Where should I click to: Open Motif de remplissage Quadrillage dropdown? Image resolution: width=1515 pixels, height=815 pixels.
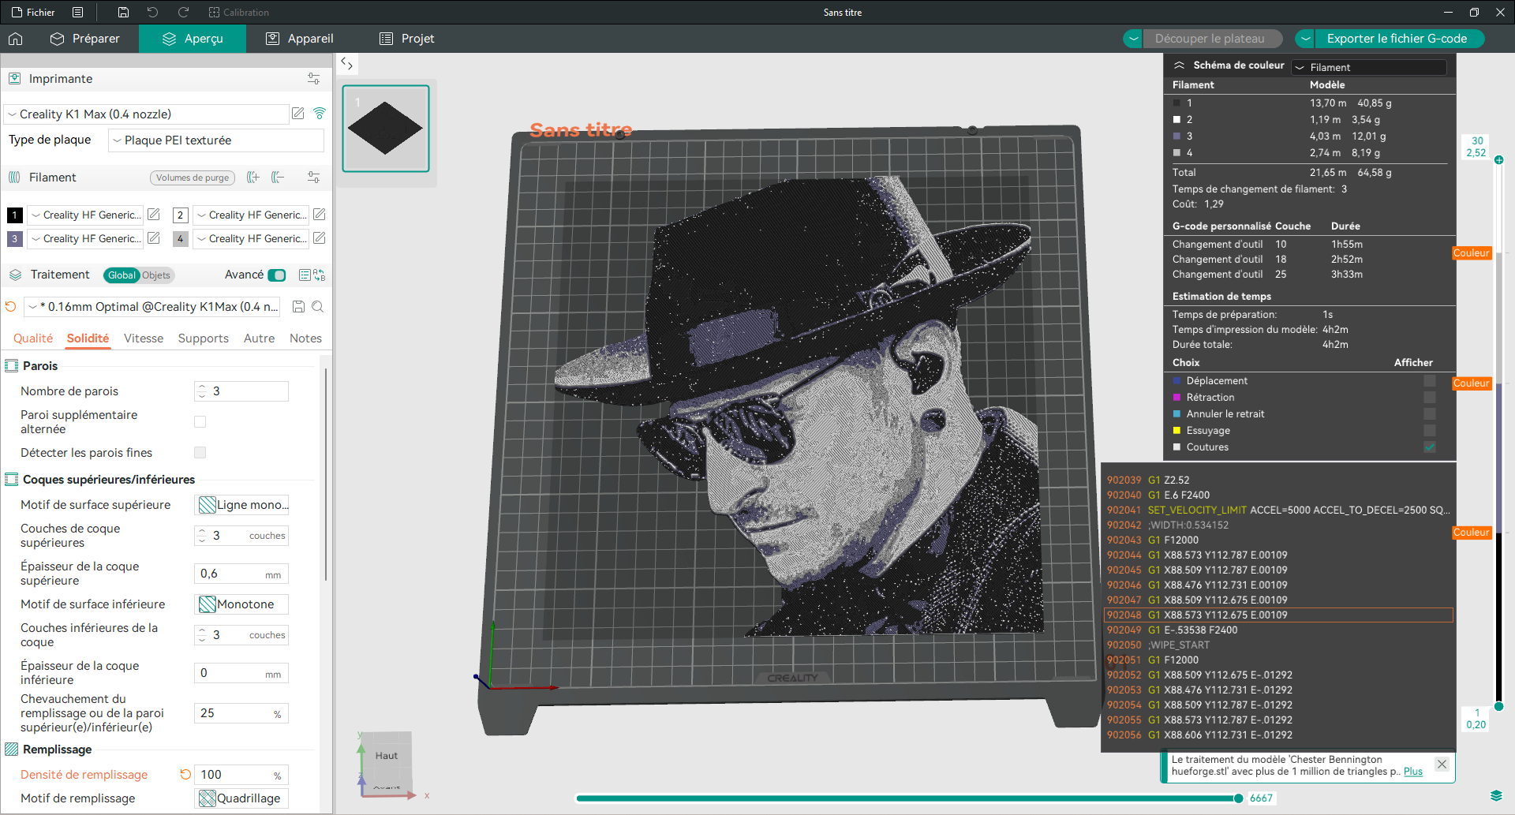click(x=241, y=798)
